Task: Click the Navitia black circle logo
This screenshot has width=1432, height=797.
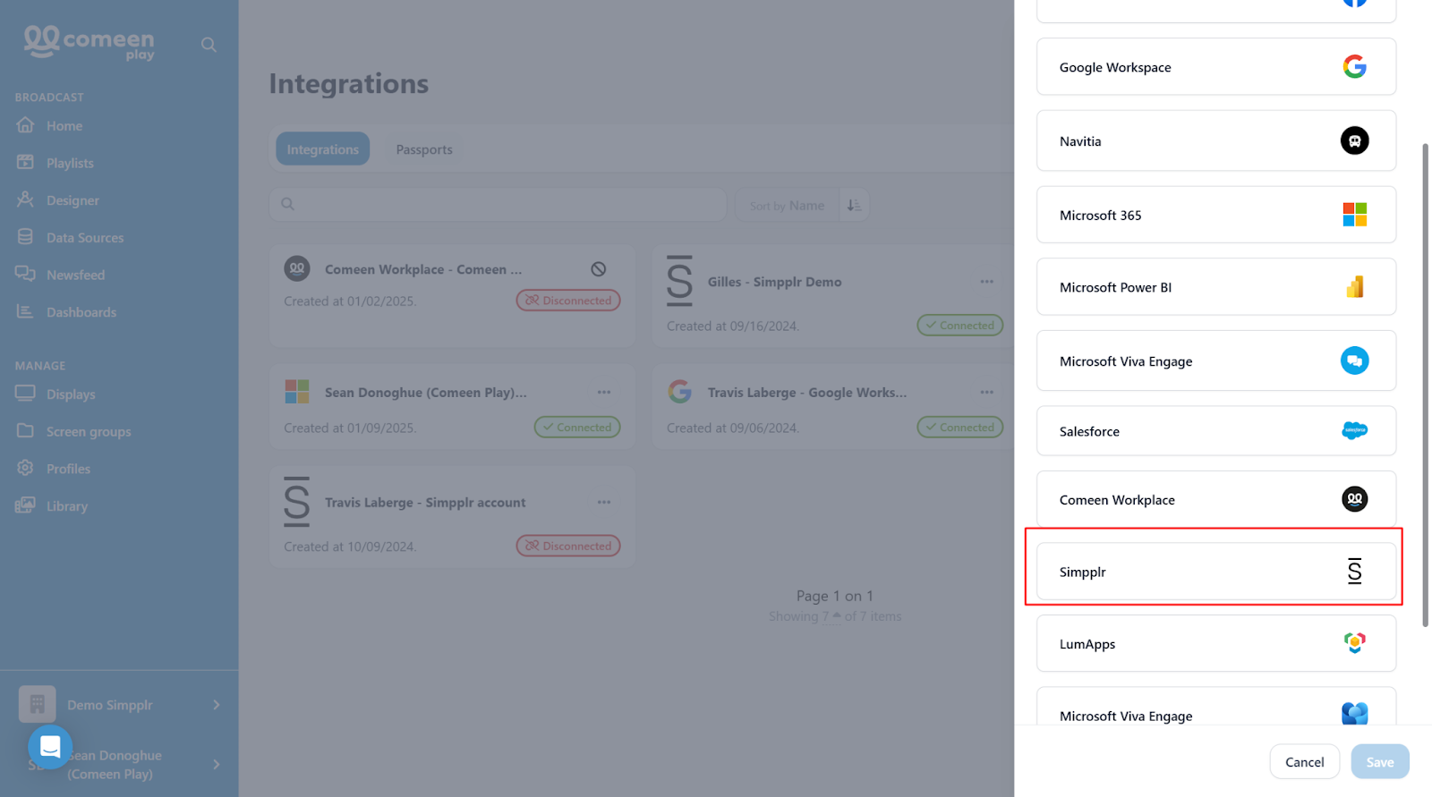Action: (x=1354, y=140)
